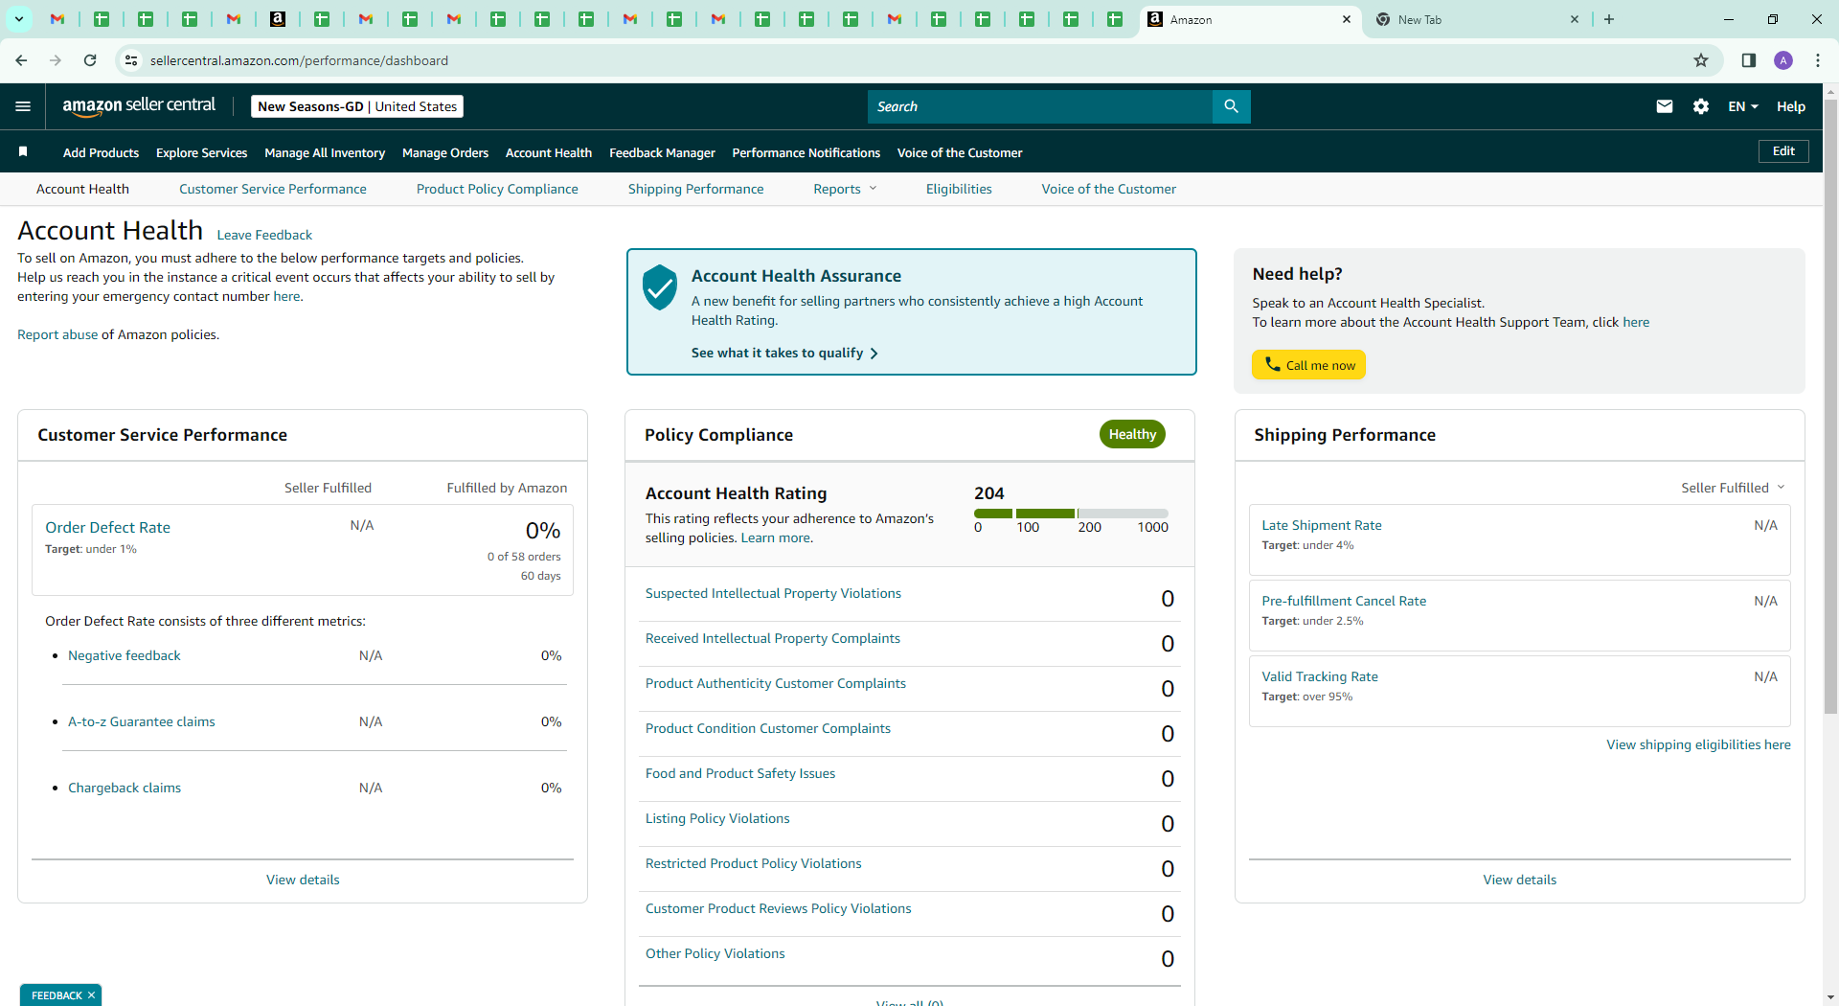Click the green Healthy status badge
Image resolution: width=1839 pixels, height=1006 pixels.
1132,434
